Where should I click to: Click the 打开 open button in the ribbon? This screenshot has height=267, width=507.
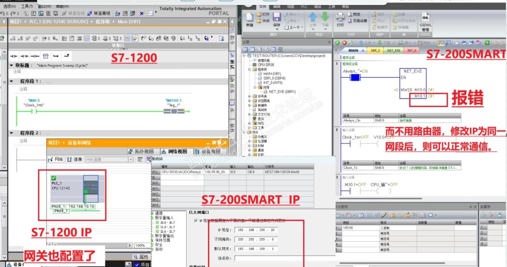tap(263, 15)
